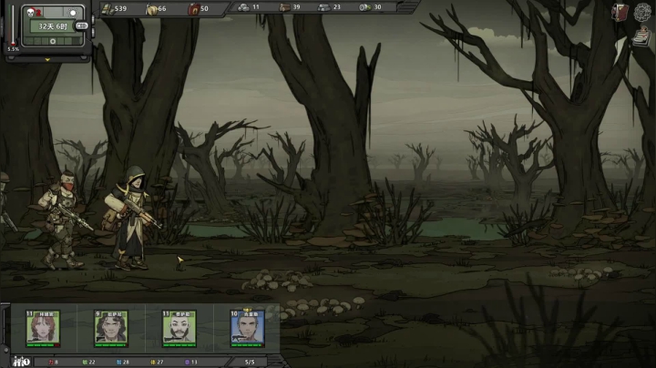Click the green agility stat showing 22
Screen dimensions: 656x368
tap(88, 363)
